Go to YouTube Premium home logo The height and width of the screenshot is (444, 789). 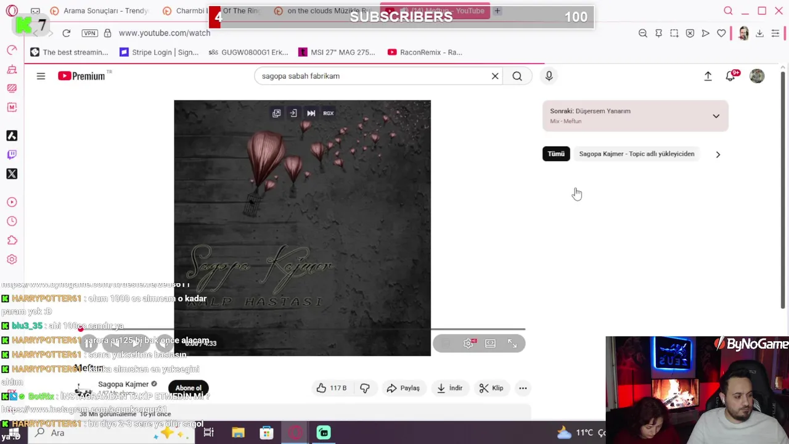[x=82, y=76]
